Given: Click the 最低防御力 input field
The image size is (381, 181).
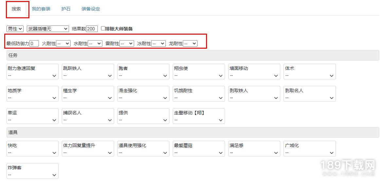Looking at the screenshot, I should tap(34, 43).
